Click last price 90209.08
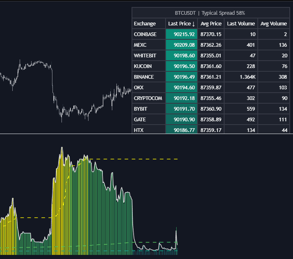Viewport: 293px width, 259px height. click(182, 45)
